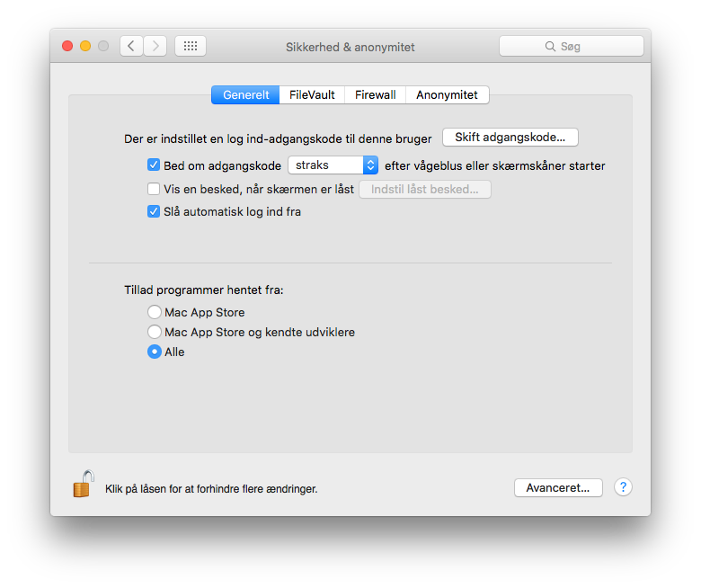
Task: Uncheck 'Slå automatisk log ind fra'
Action: click(154, 211)
